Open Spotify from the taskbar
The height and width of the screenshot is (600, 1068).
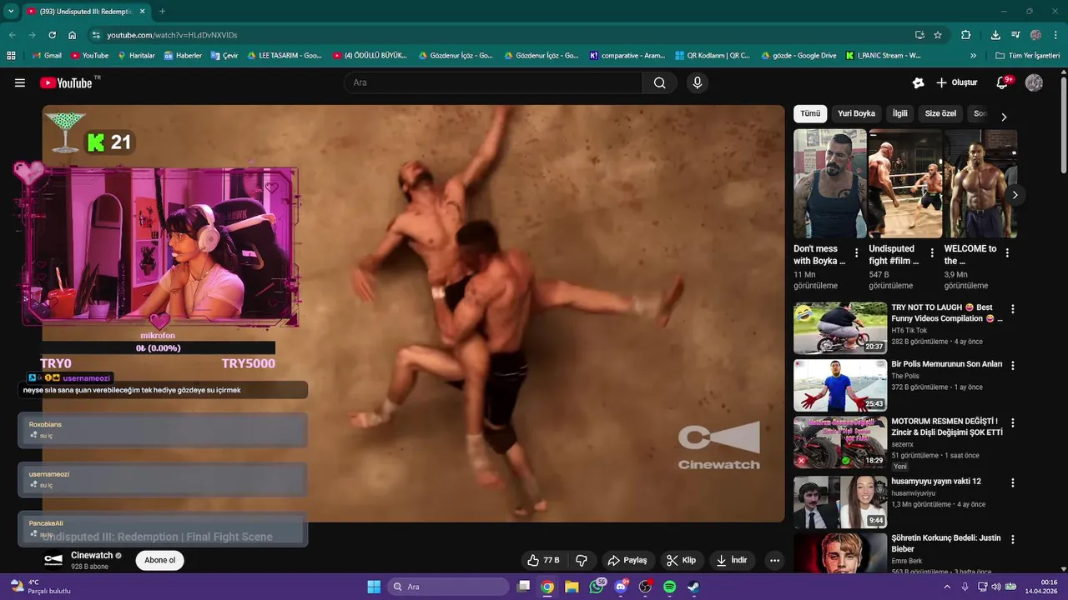669,587
